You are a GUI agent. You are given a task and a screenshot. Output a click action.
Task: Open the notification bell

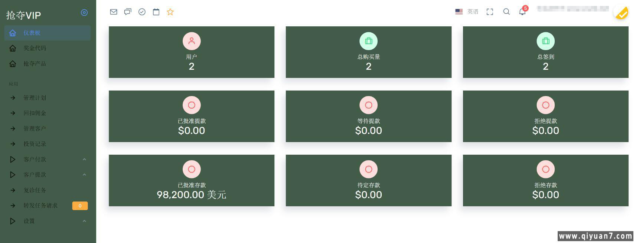point(522,12)
